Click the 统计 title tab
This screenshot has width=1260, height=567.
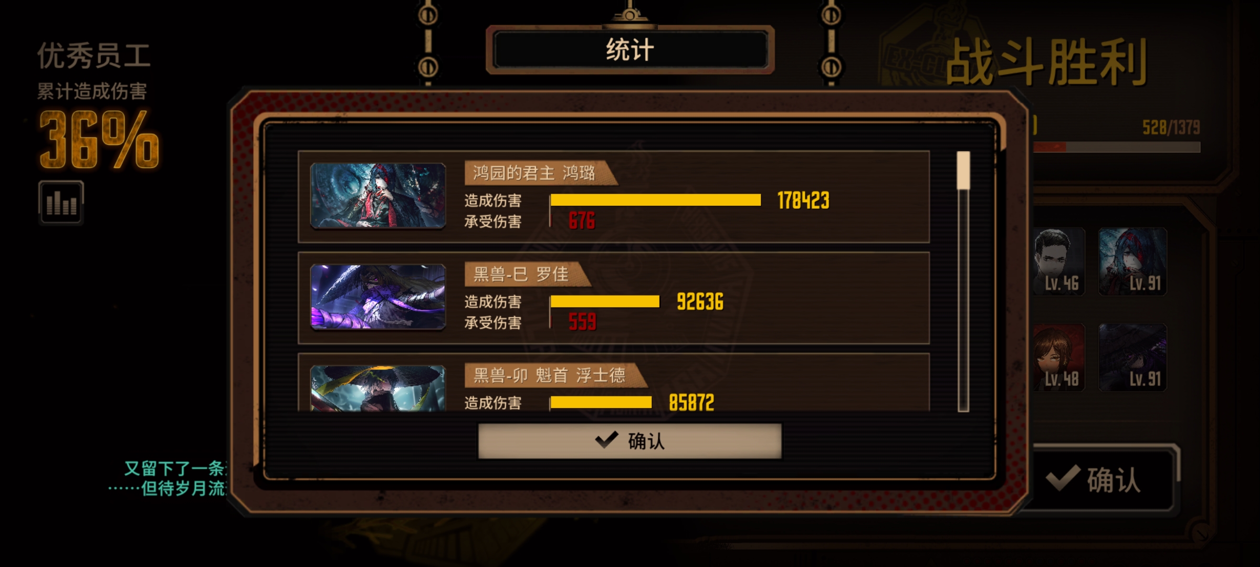tap(630, 50)
